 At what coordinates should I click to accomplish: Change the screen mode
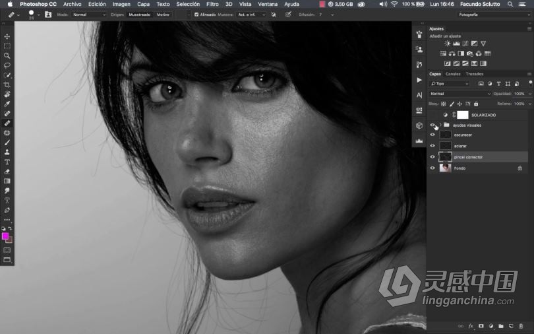click(x=7, y=259)
